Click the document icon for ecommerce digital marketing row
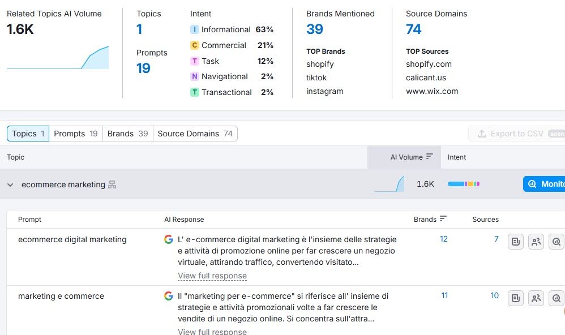Image resolution: width=565 pixels, height=335 pixels. click(x=515, y=242)
